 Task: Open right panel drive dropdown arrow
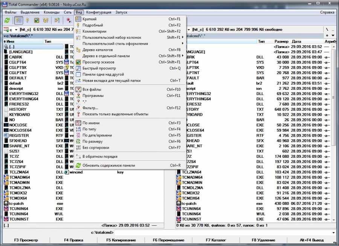(189, 30)
